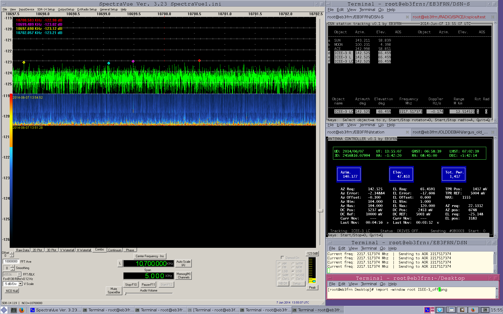Click Stop-F10 button
The height and width of the screenshot is (314, 503).
click(131, 284)
